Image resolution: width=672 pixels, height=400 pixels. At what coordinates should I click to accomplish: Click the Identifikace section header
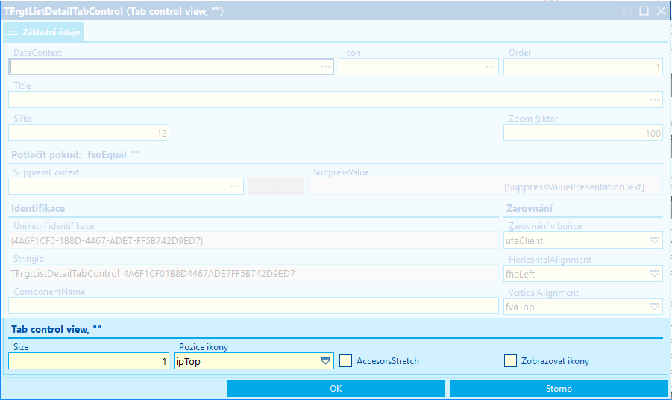(x=38, y=209)
